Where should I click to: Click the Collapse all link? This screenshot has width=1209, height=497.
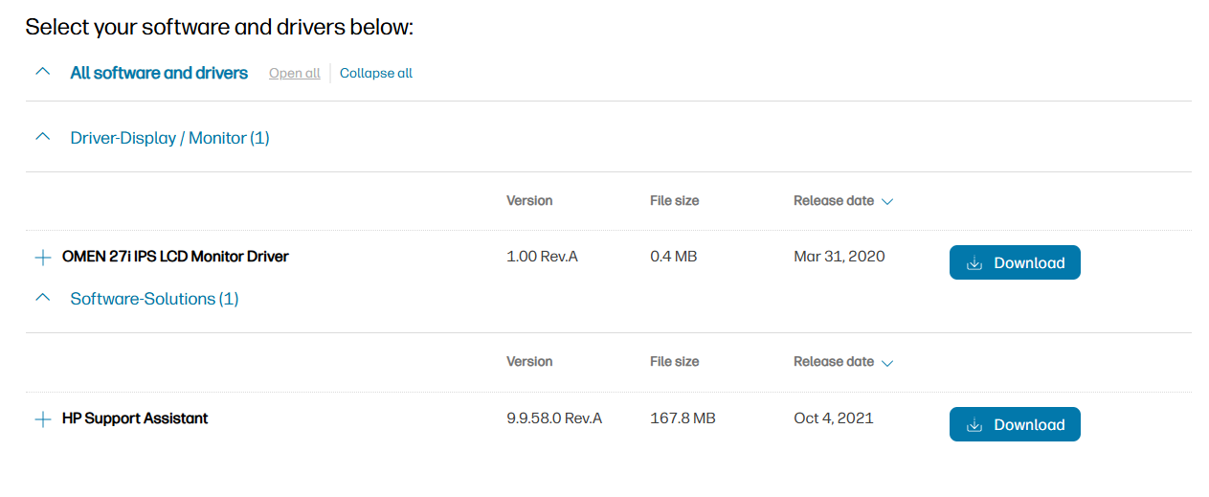[x=376, y=73]
